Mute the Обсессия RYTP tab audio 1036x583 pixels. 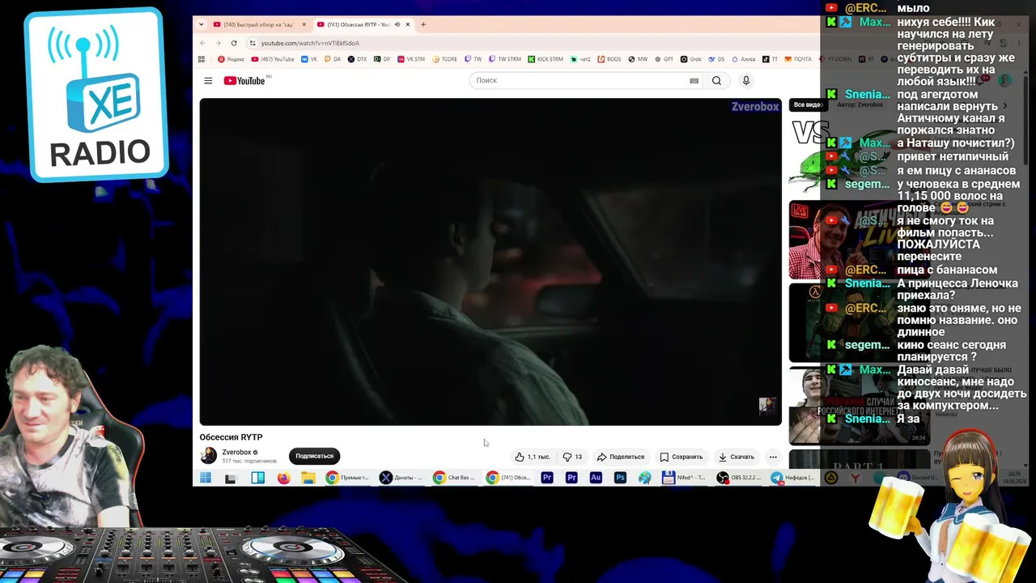[397, 24]
